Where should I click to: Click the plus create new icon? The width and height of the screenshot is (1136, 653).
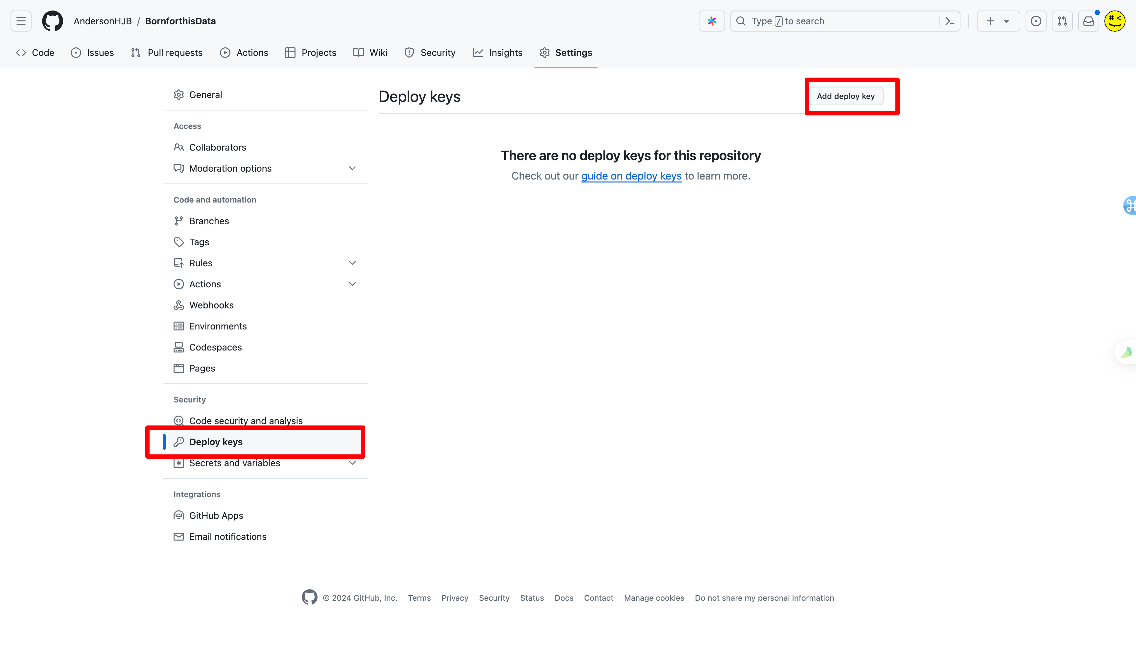pos(990,21)
